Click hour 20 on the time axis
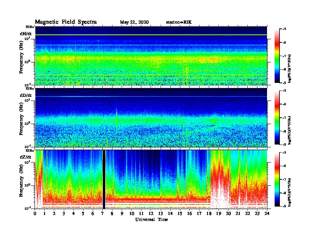Screen dimensions: 318x245 pyautogui.click(x=228, y=213)
